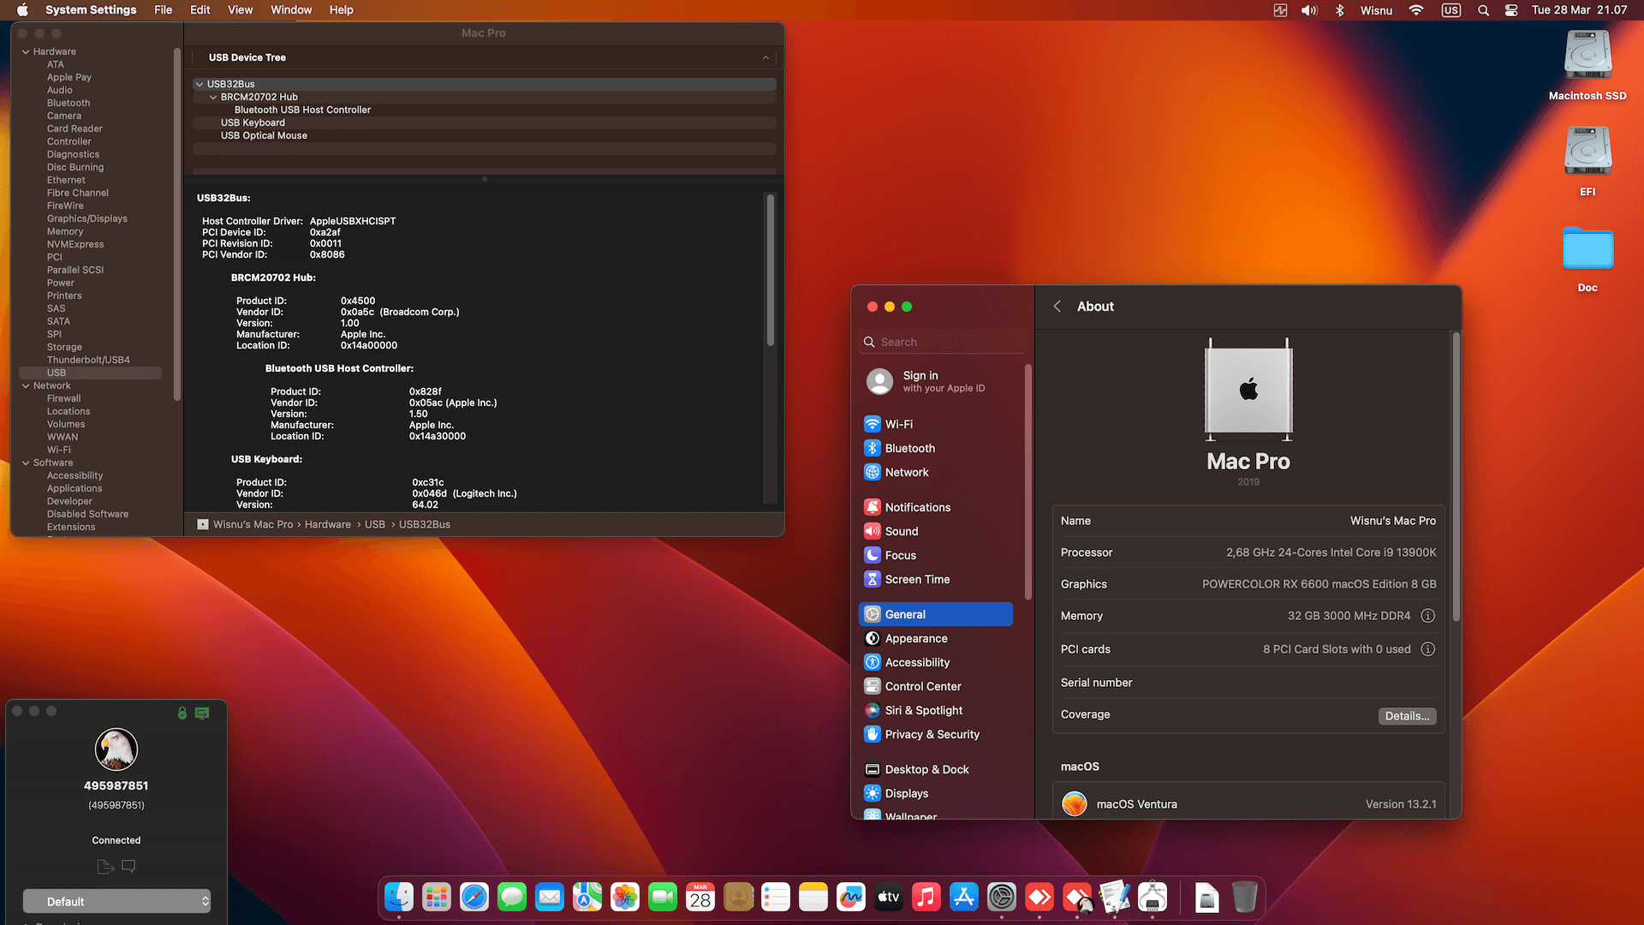The height and width of the screenshot is (925, 1644).
Task: Open Siri & Spotlight settings
Action: (923, 710)
